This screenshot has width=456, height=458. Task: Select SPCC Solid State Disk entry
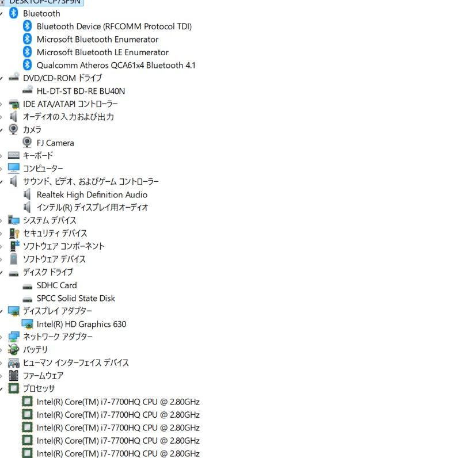coord(75,298)
